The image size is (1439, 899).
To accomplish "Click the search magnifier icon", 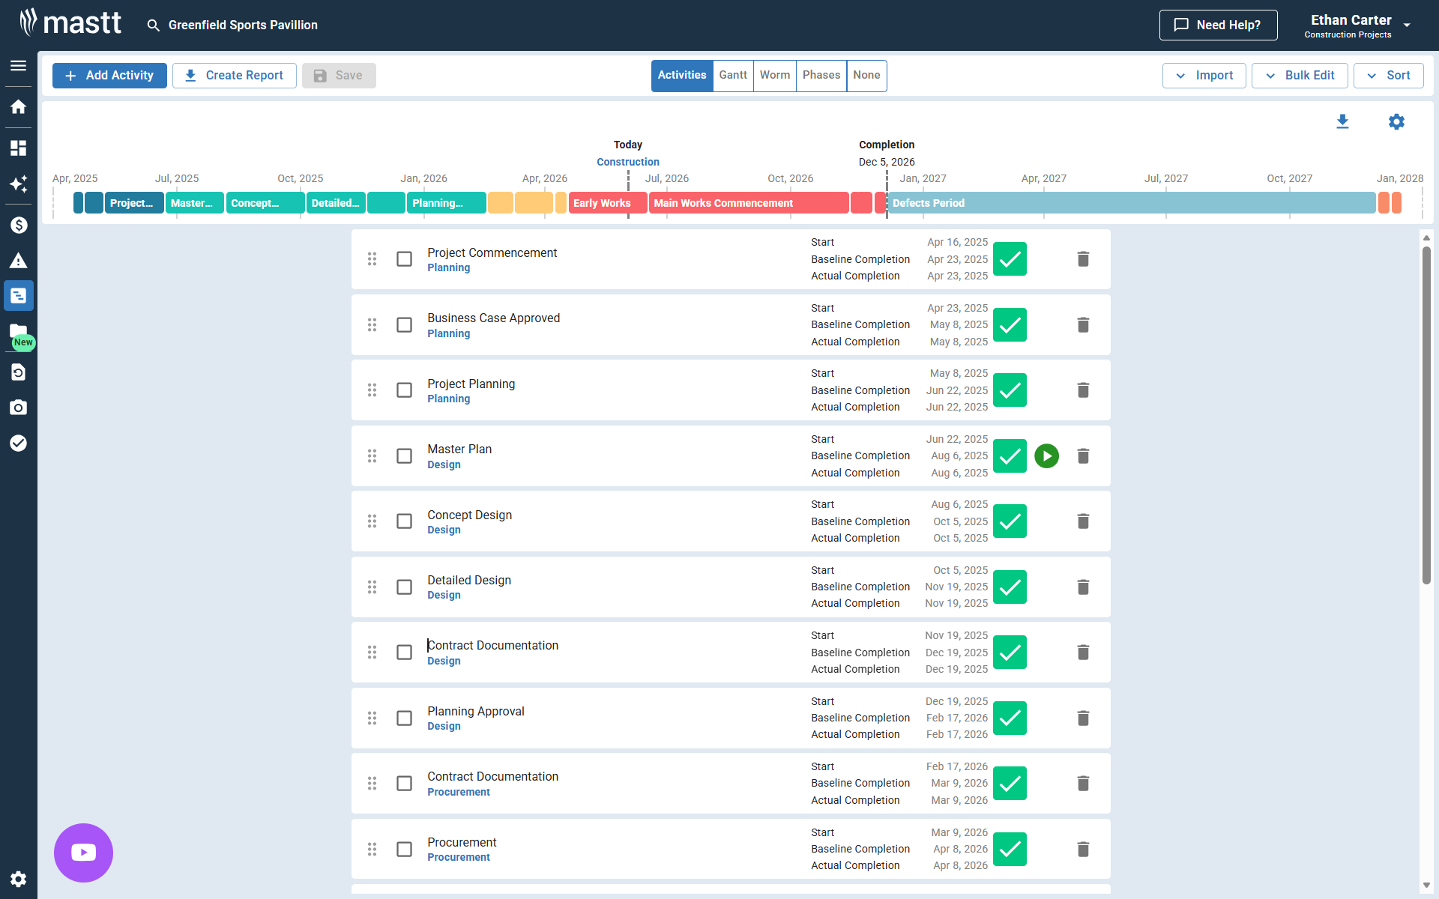I will (x=153, y=25).
